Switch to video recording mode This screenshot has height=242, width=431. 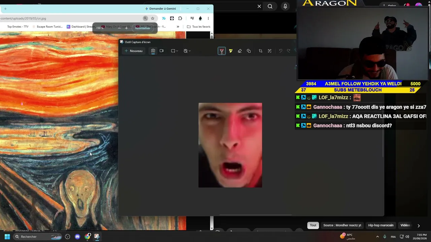tap(162, 51)
